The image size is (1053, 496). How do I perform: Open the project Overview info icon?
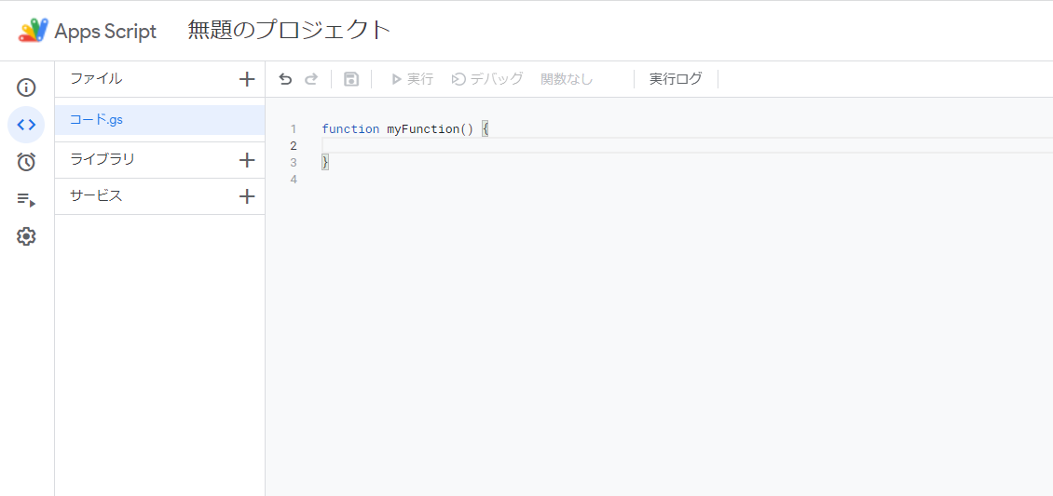(26, 88)
